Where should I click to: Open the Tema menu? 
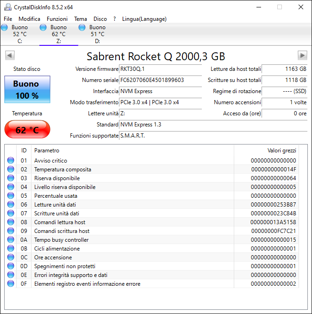click(x=81, y=19)
